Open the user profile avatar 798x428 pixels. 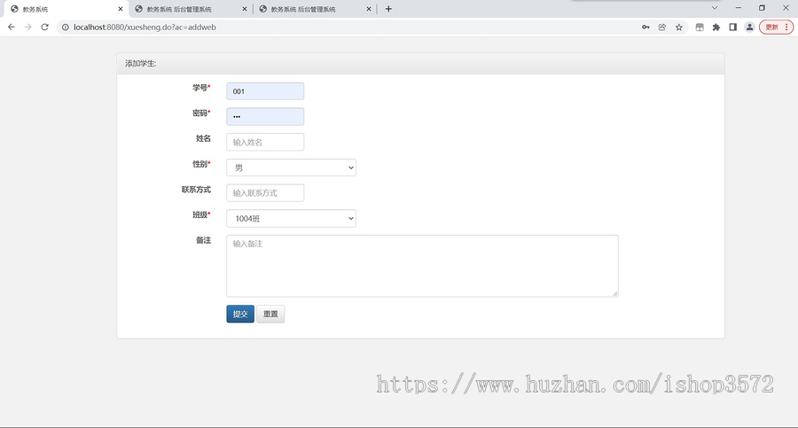749,27
